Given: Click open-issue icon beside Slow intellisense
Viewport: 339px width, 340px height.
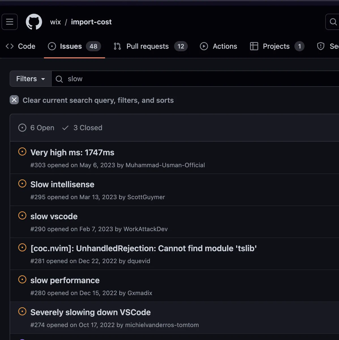Looking at the screenshot, I should click(x=22, y=184).
